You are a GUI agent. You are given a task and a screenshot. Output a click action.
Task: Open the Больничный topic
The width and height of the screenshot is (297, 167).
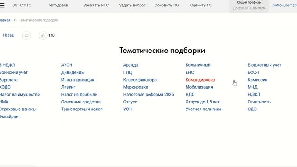[x=198, y=65]
